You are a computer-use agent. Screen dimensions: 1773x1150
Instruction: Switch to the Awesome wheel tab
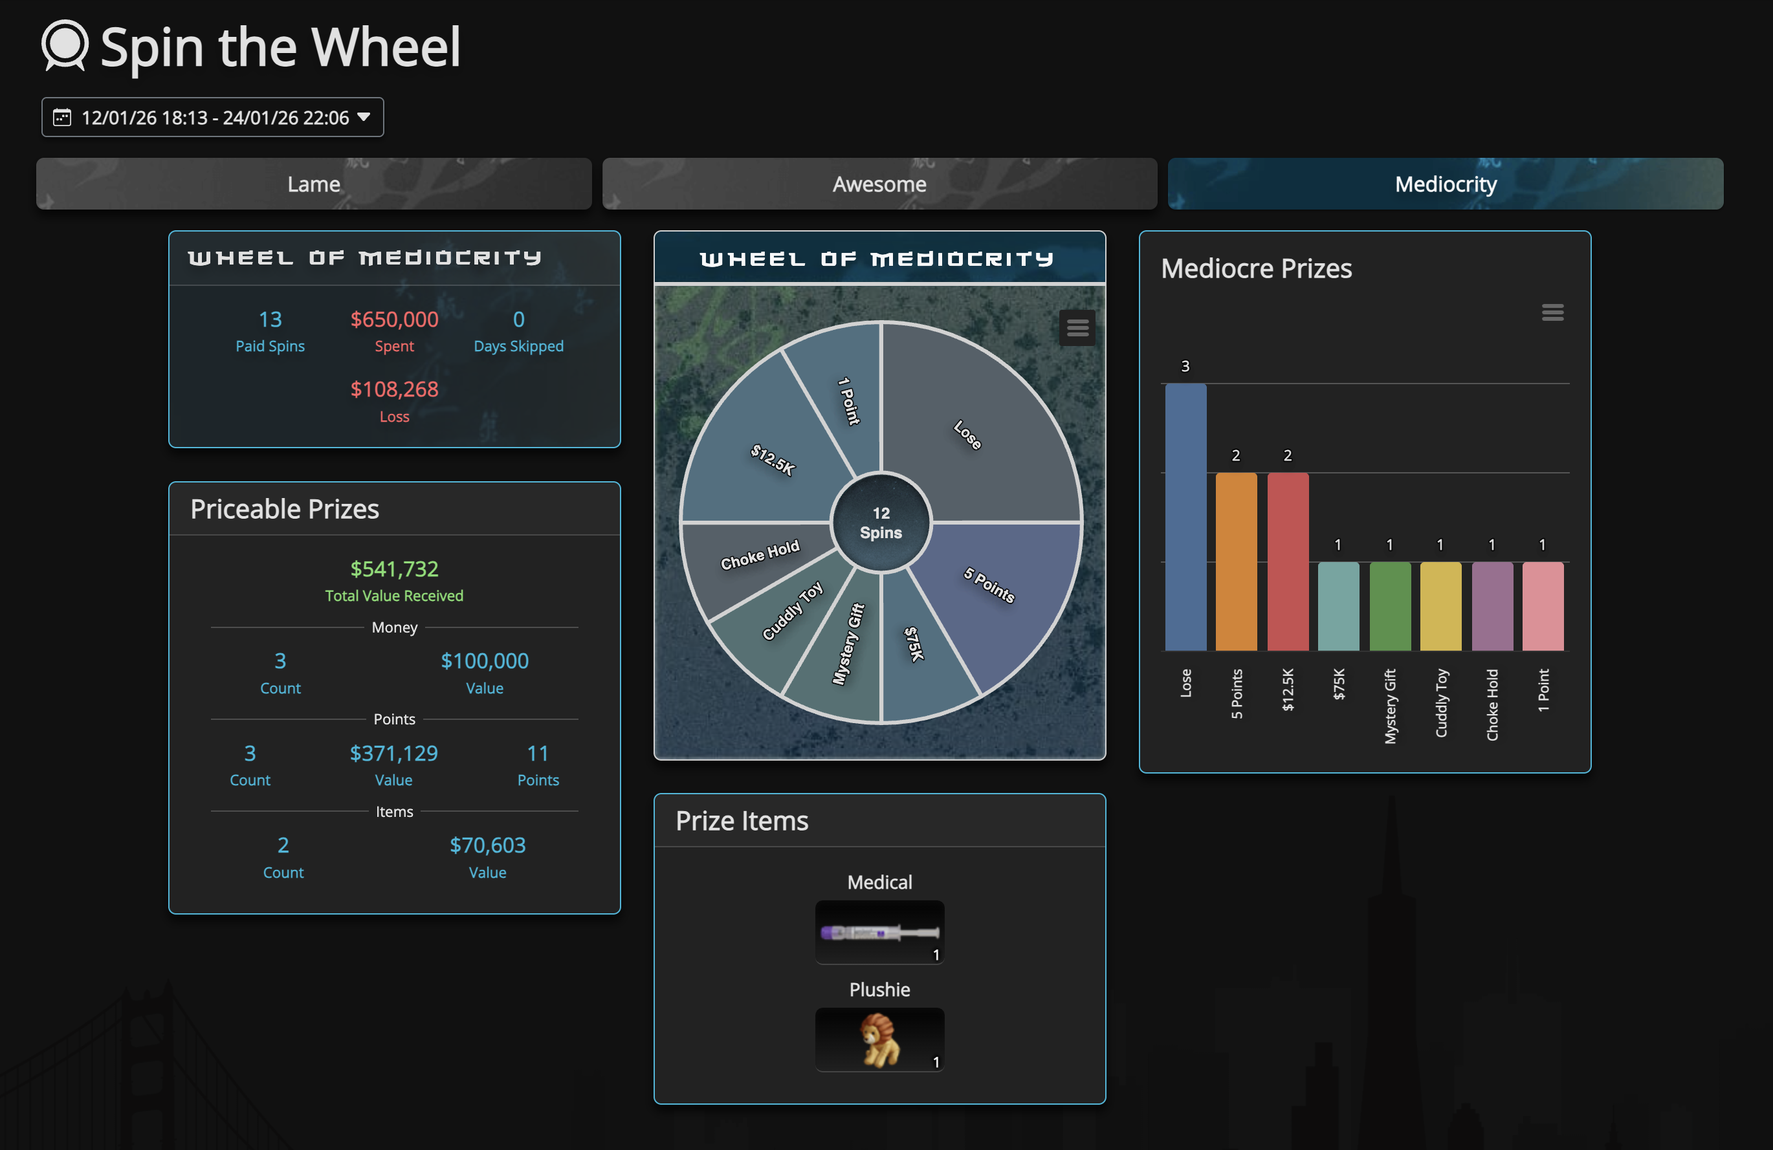point(879,184)
